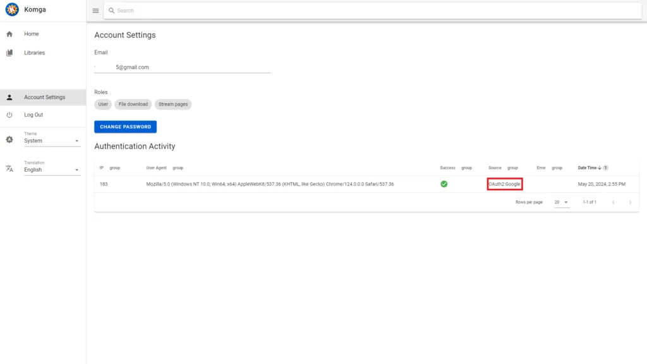Click into the Search field
Viewport: 647px width, 364px height.
click(x=373, y=11)
